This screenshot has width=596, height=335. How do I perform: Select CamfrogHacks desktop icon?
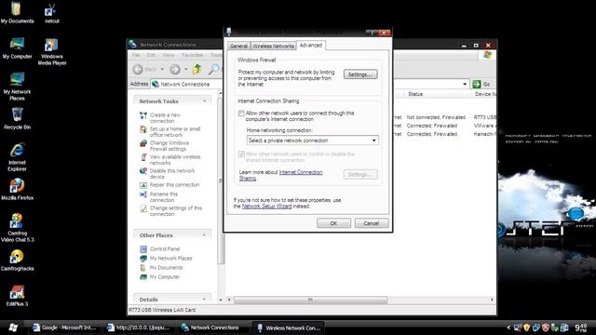(x=17, y=261)
